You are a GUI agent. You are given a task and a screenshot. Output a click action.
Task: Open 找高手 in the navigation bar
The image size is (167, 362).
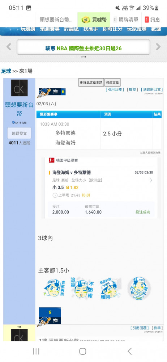click(91, 29)
